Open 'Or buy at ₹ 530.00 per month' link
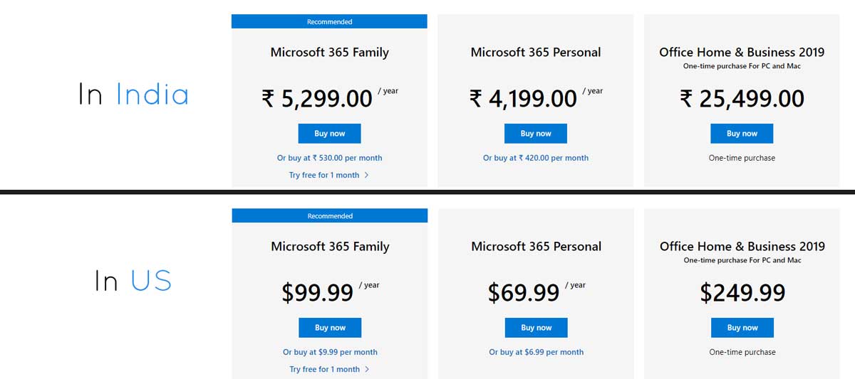Image resolution: width=855 pixels, height=379 pixels. (x=330, y=158)
